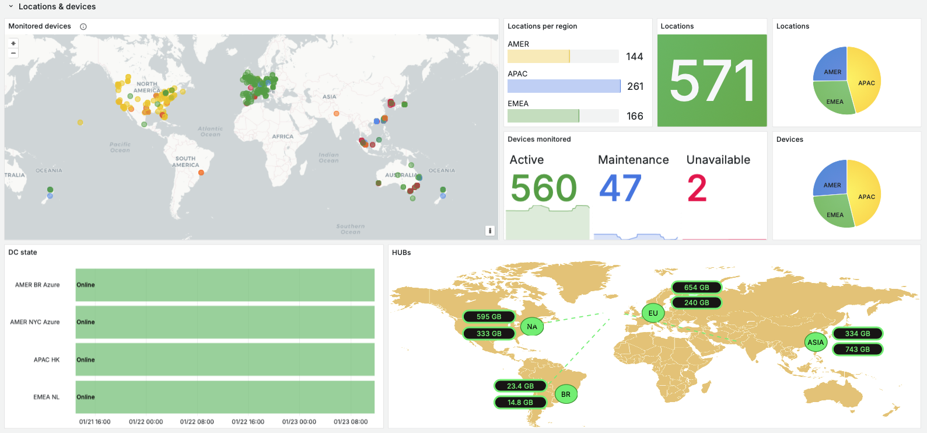Click the 743 GB traffic label
927x433 pixels.
[858, 350]
